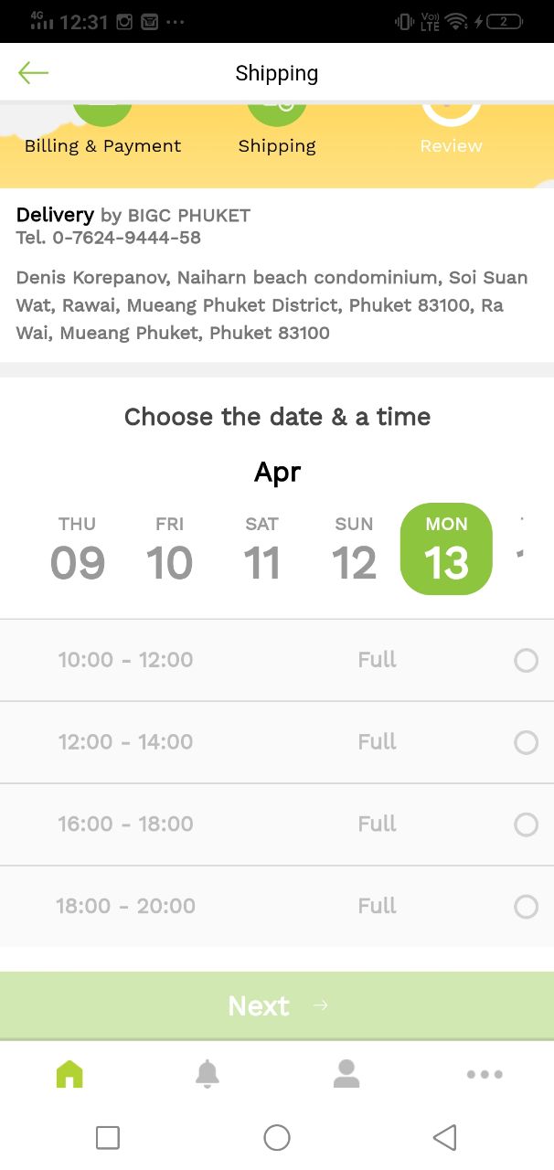Tap the delivery address text
The width and height of the screenshot is (554, 1170).
(272, 305)
